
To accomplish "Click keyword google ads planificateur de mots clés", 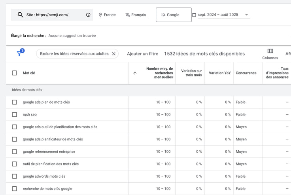I will pyautogui.click(x=53, y=139).
